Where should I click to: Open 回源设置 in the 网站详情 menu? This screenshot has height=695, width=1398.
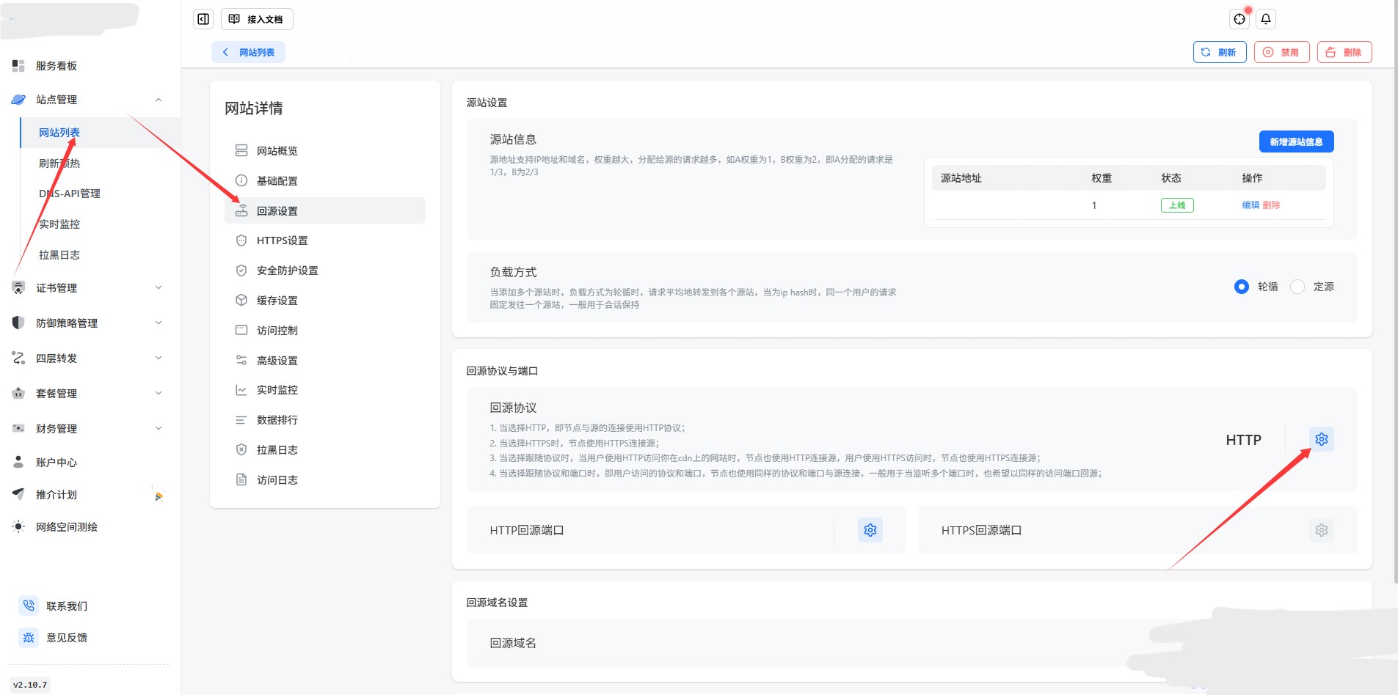coord(276,210)
